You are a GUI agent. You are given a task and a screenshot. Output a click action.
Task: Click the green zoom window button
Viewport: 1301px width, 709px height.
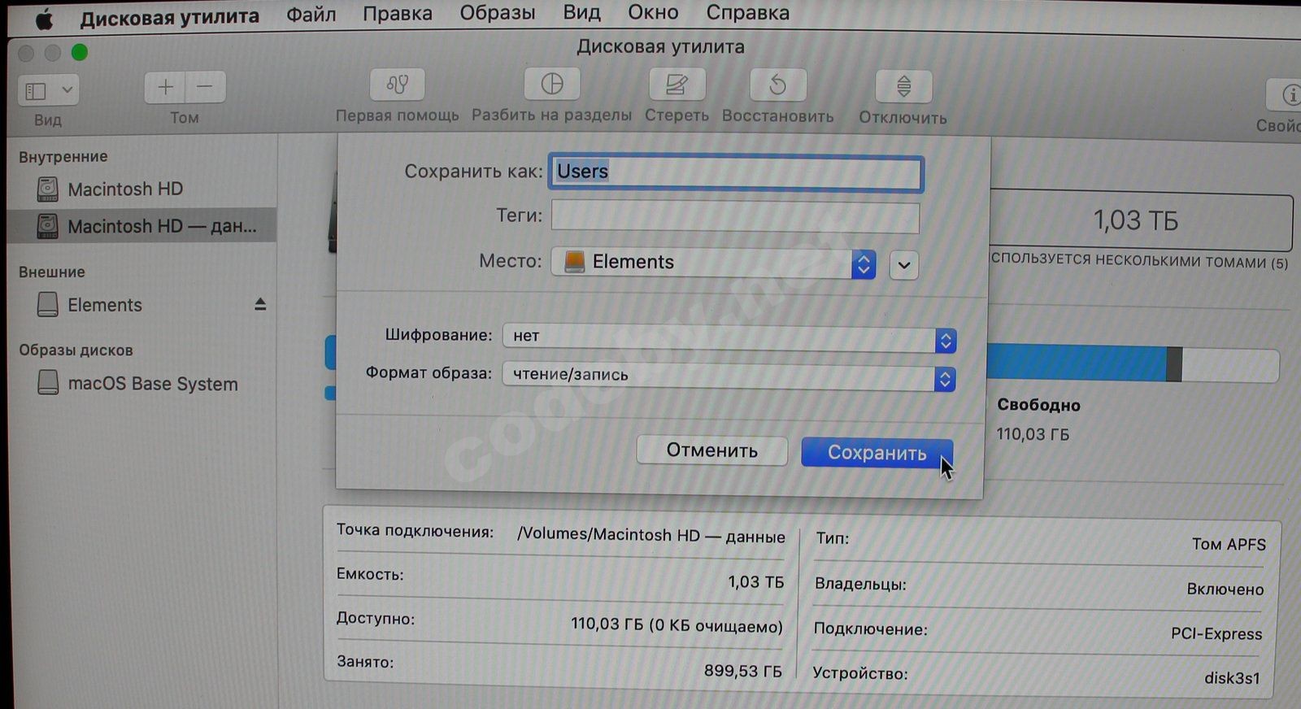[x=79, y=53]
